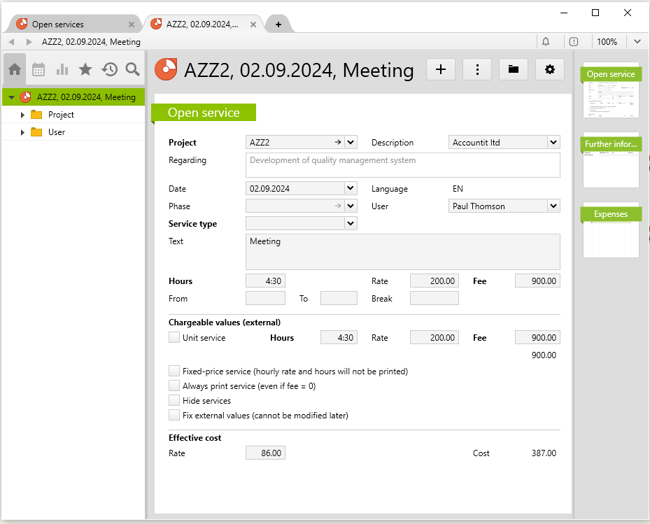Switch to the Open services tab
The image size is (650, 524).
(57, 24)
